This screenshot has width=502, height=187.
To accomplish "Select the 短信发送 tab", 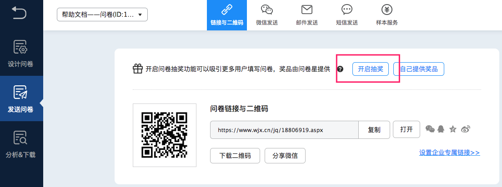I will pos(346,15).
